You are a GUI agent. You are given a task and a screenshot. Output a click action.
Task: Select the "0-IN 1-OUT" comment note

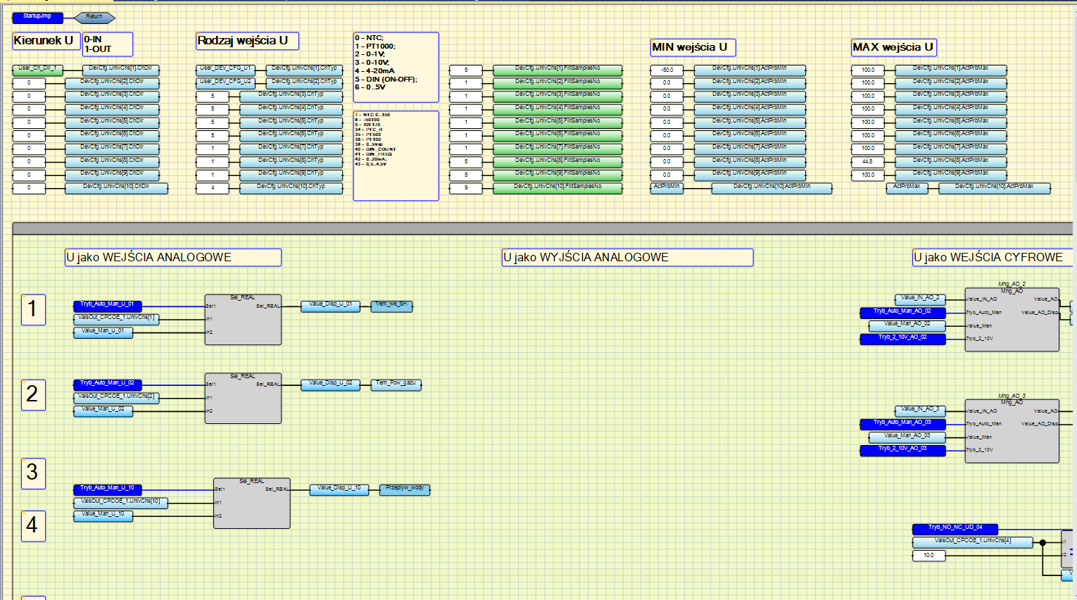108,44
